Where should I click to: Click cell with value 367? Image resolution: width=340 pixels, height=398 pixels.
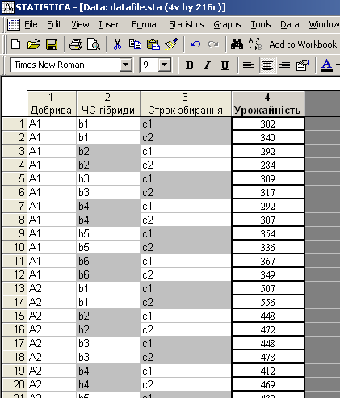tap(268, 262)
